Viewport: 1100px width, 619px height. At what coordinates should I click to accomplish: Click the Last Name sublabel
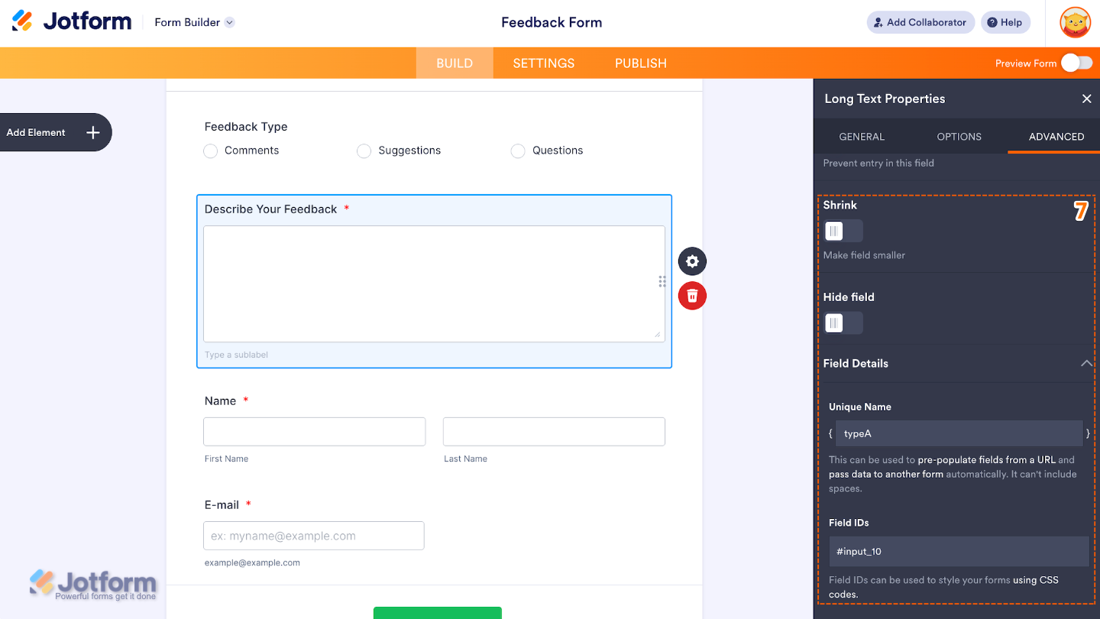(465, 459)
